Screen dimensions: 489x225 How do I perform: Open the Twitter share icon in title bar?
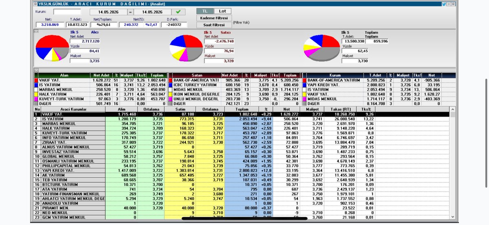click(444, 4)
